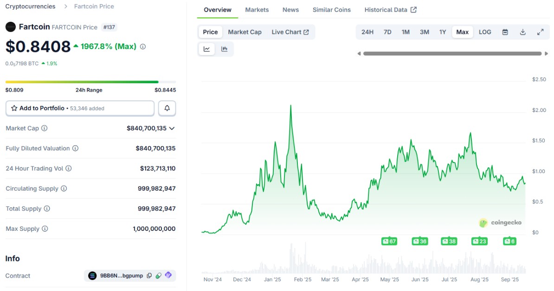Select the line chart view icon
Image resolution: width=554 pixels, height=291 pixels.
[206, 49]
